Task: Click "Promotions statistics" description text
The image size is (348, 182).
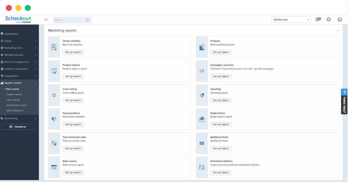Action: pos(74,117)
